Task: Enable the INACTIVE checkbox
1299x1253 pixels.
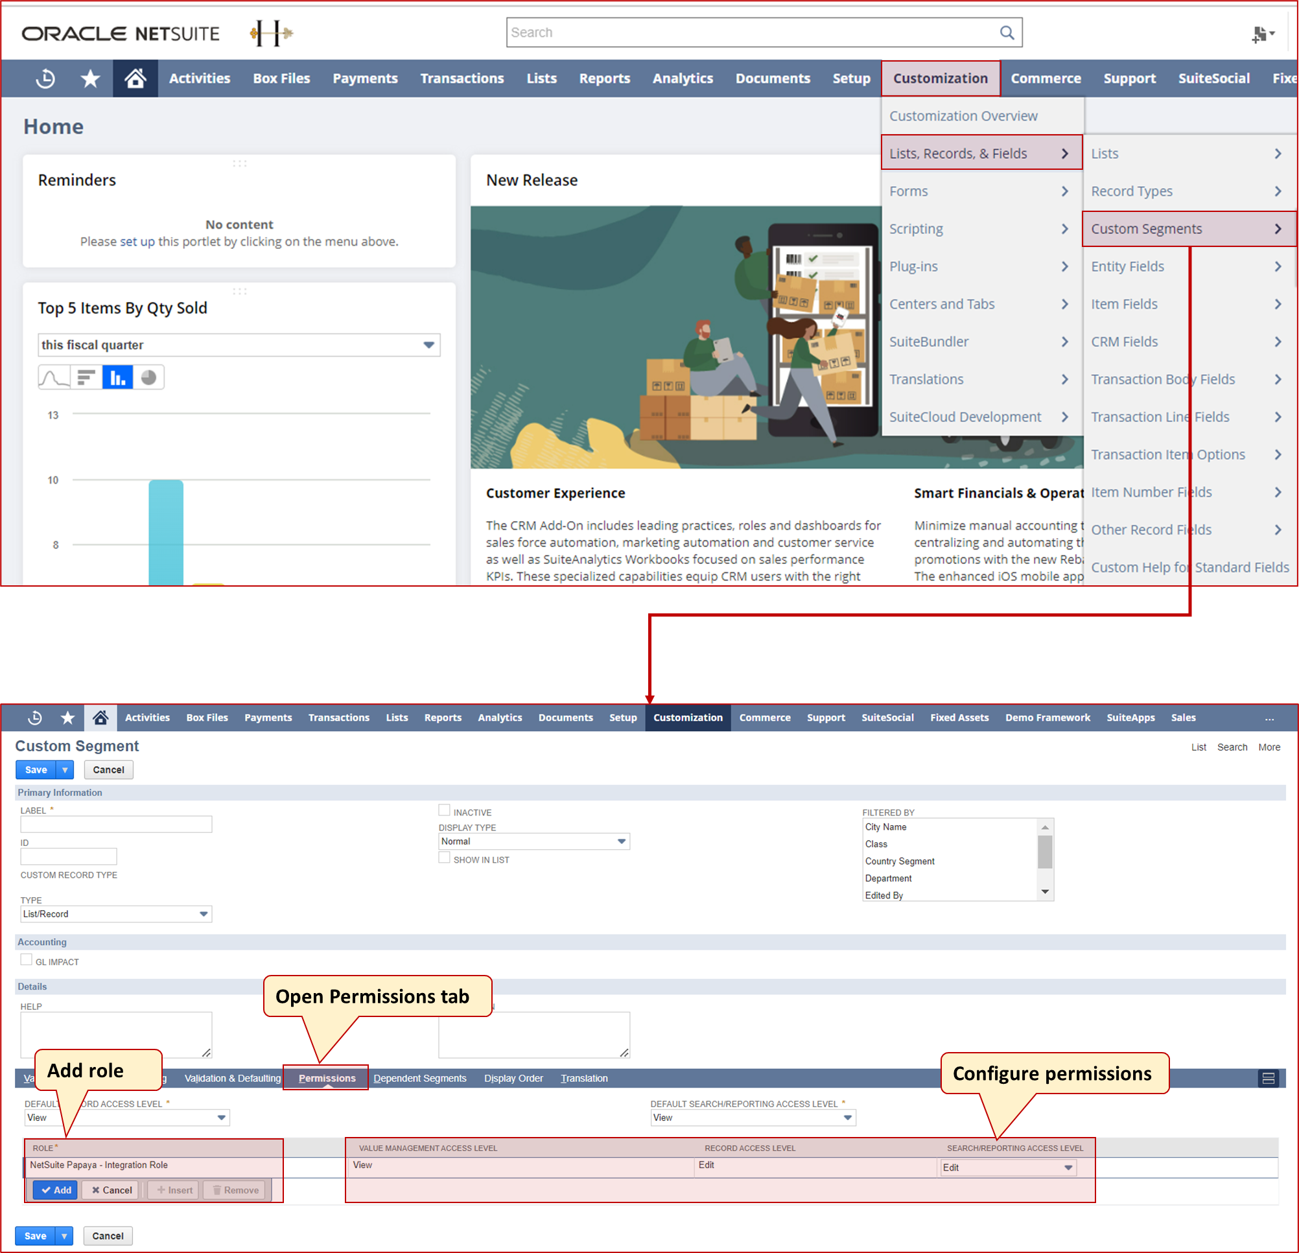Action: pos(444,810)
